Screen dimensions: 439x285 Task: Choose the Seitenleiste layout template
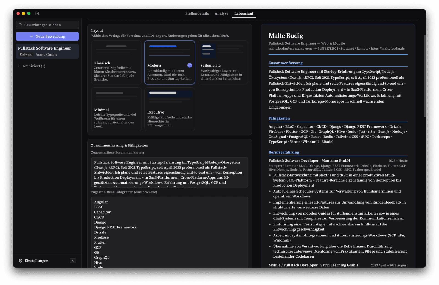click(x=223, y=63)
